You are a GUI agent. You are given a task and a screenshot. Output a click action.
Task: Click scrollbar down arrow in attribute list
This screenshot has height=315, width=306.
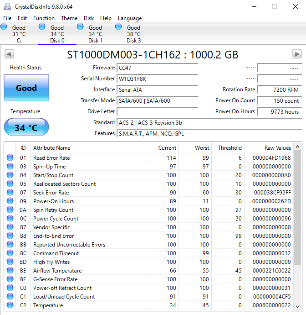pos(298,307)
